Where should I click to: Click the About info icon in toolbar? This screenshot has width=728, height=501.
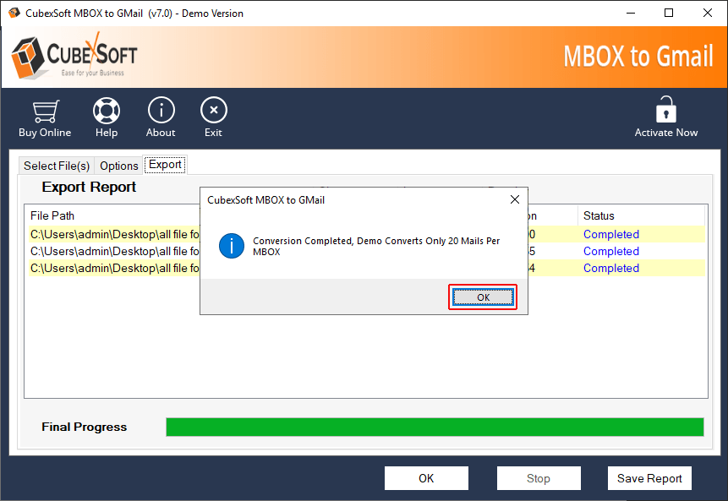pyautogui.click(x=161, y=111)
